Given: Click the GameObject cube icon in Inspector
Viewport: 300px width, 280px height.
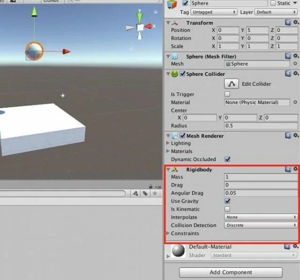Looking at the screenshot, I should click(x=172, y=4).
